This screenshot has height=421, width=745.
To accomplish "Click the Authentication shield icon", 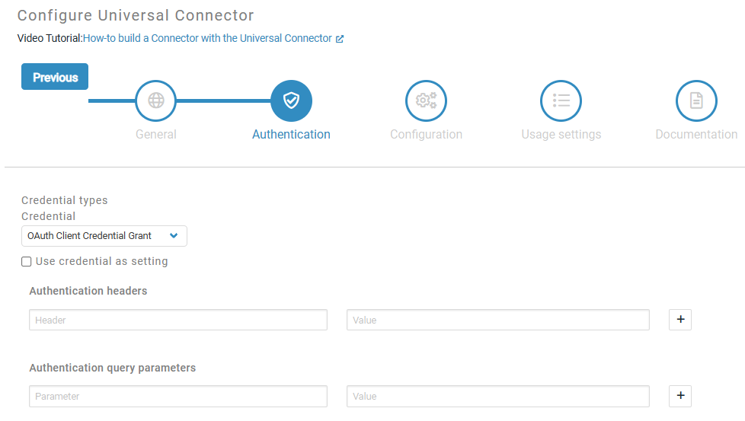I will click(291, 100).
